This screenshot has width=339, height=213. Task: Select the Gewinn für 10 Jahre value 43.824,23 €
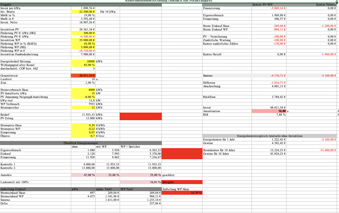pos(278,154)
